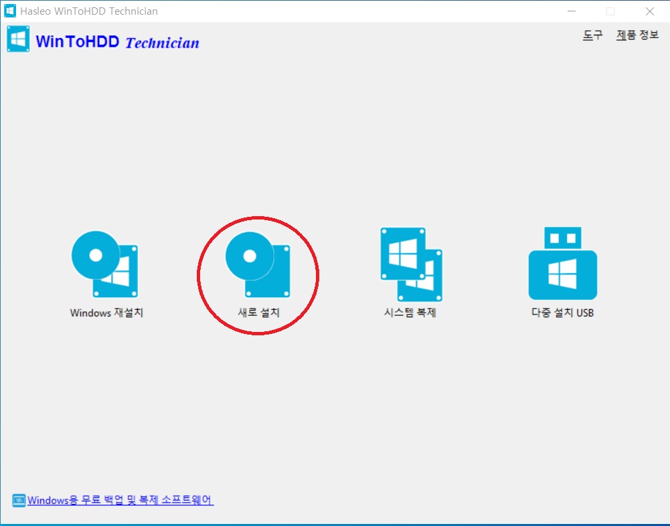Click the 새로 설치 label text
670x526 pixels.
258,313
